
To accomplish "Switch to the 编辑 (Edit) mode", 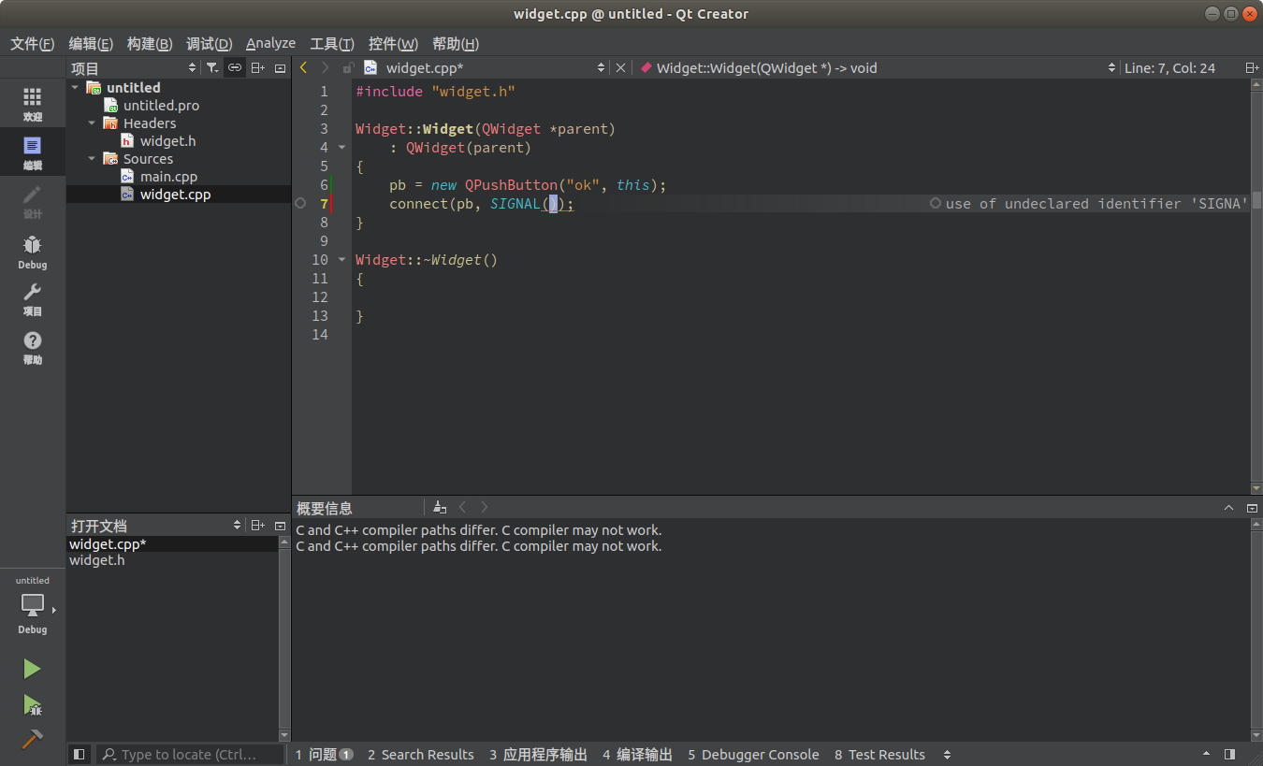I will click(33, 153).
